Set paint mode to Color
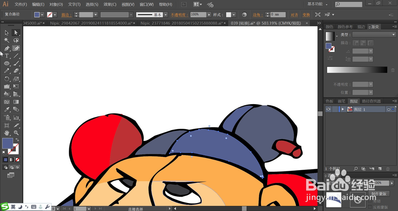Viewport: 398px width, 211px height. (6, 160)
